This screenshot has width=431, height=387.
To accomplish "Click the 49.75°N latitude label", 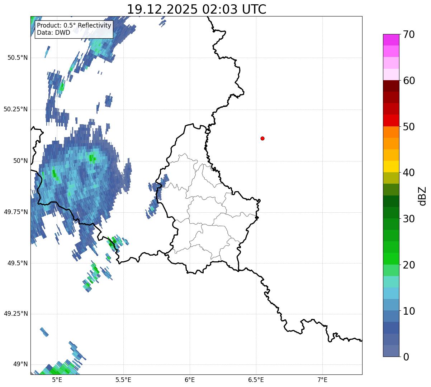I will (16, 212).
